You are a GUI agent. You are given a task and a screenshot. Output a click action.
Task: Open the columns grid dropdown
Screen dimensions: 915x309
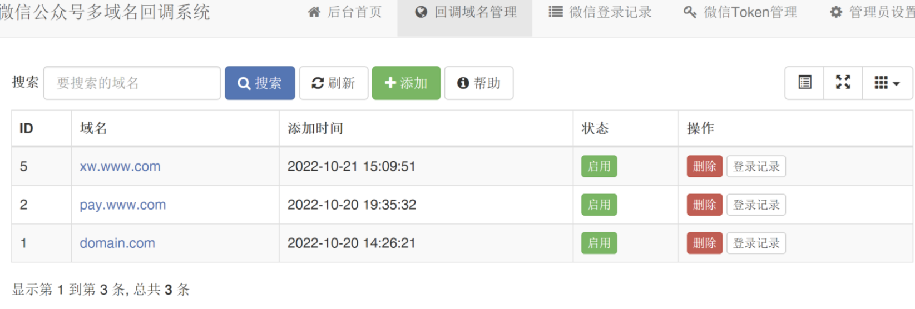point(887,83)
